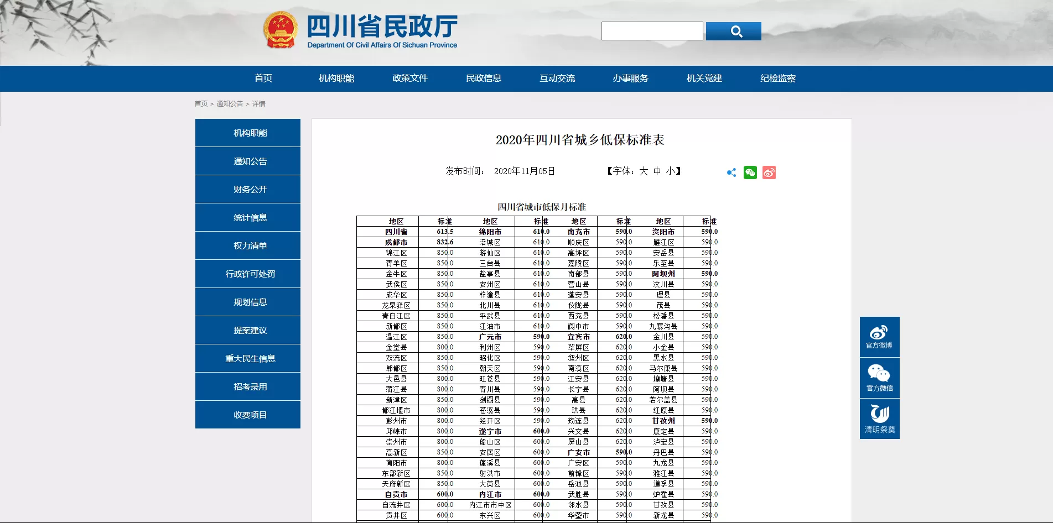
Task: Click inside the search input box
Action: (x=652, y=30)
